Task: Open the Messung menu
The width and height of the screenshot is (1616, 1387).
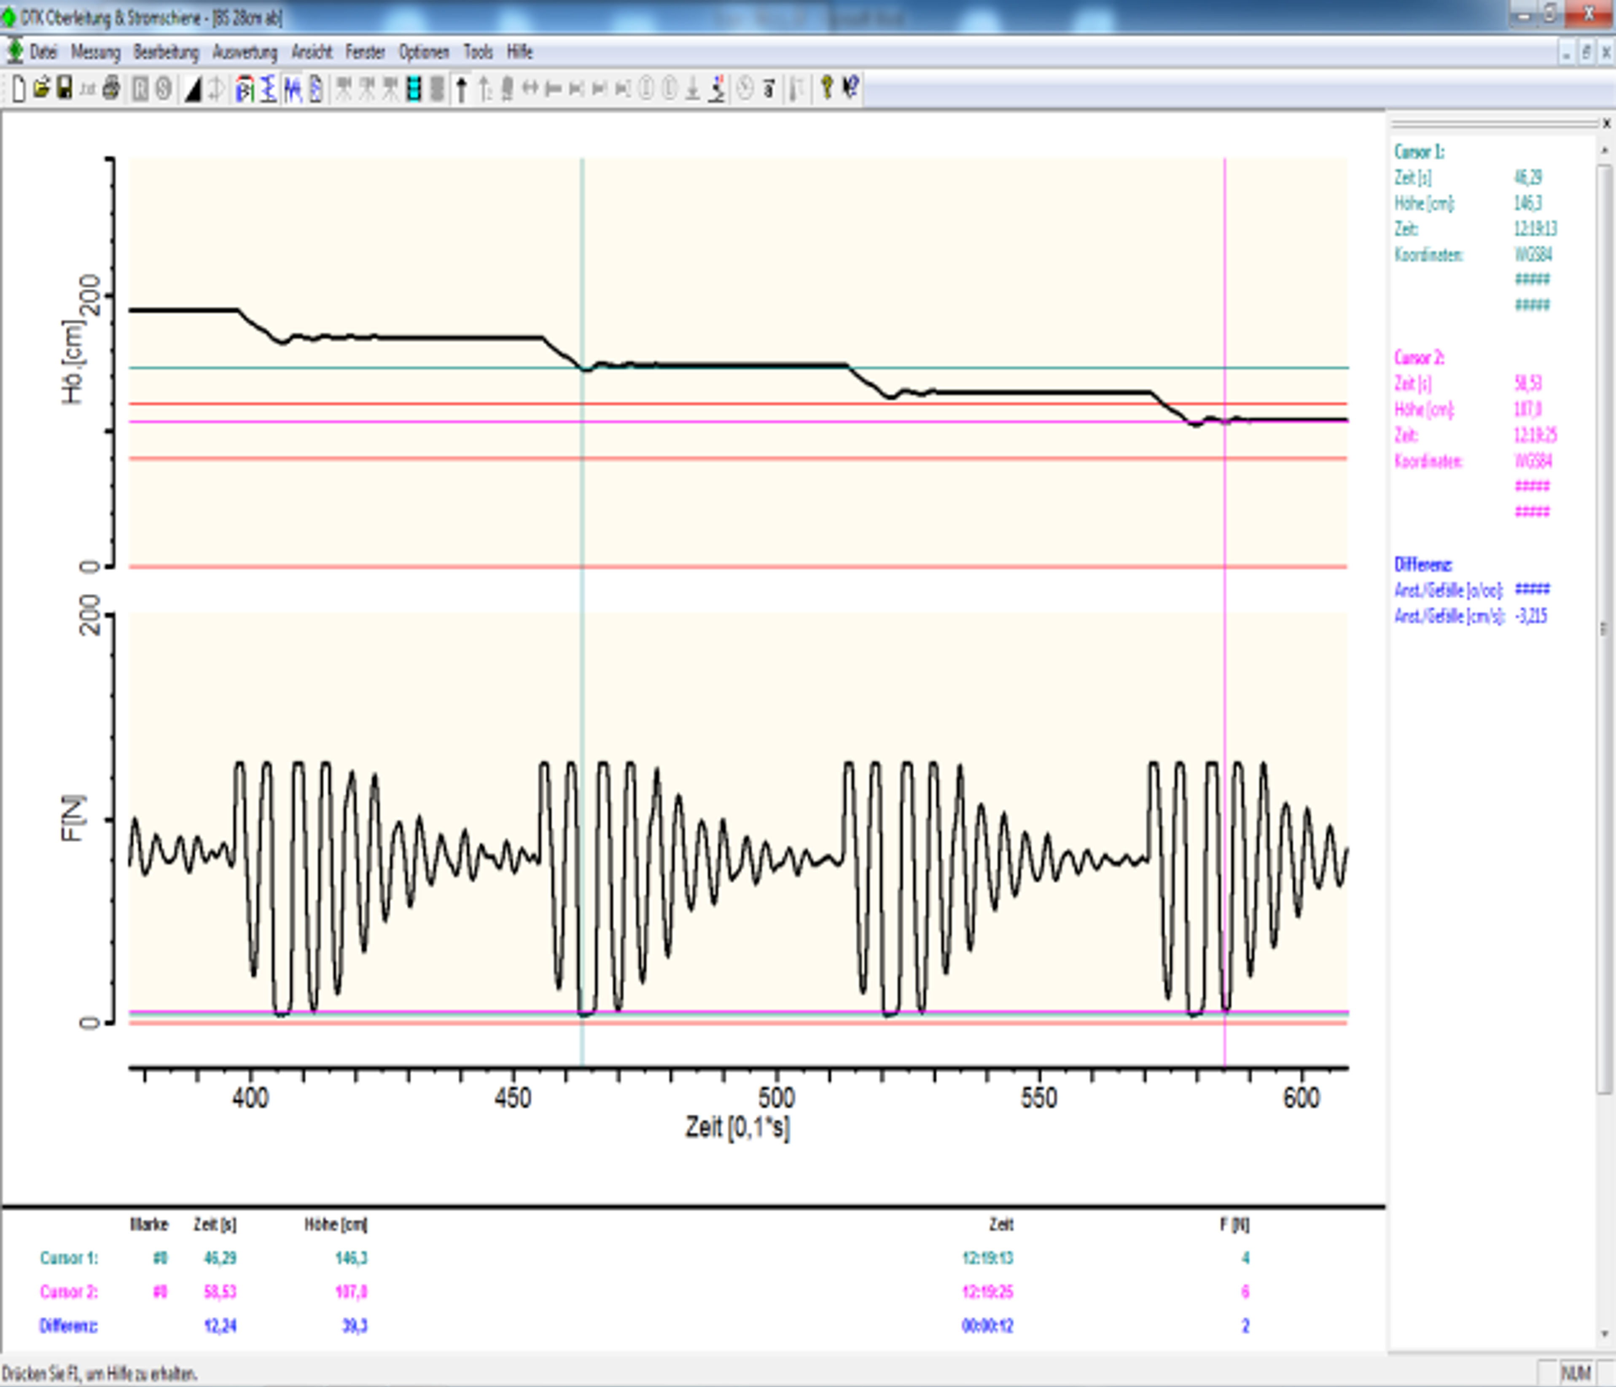Action: [x=95, y=52]
